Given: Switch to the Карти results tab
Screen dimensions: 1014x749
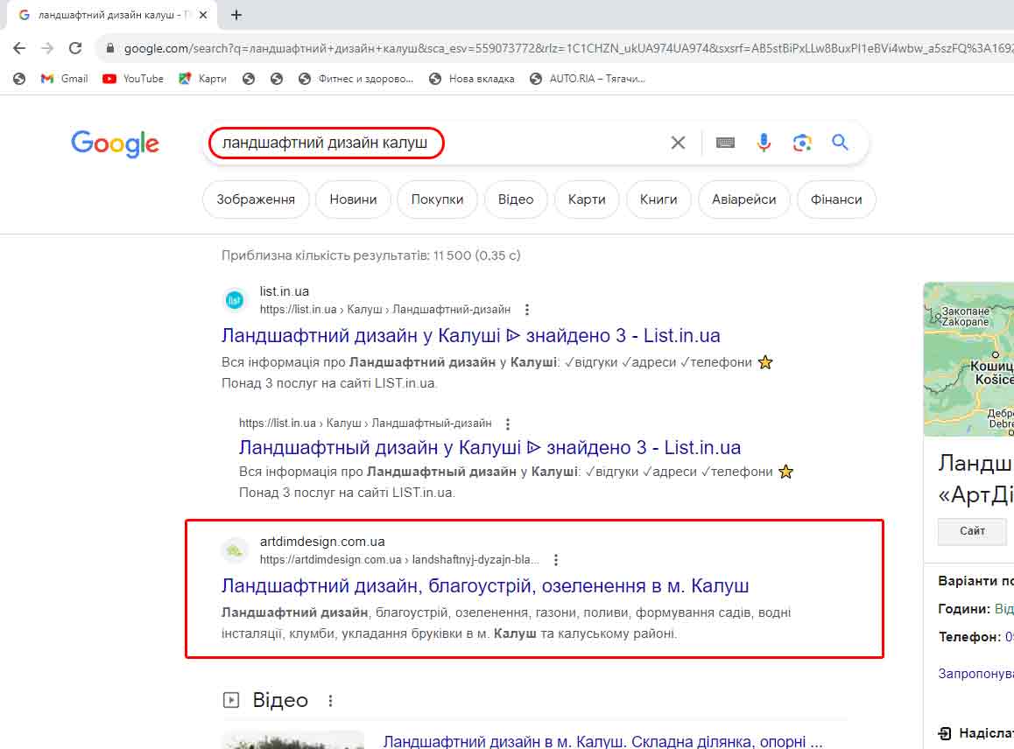Looking at the screenshot, I should (x=587, y=199).
